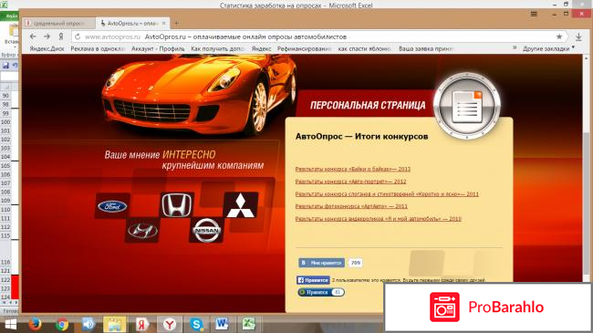
Task: Open the Рефинансирование bookmark
Action: [x=305, y=49]
